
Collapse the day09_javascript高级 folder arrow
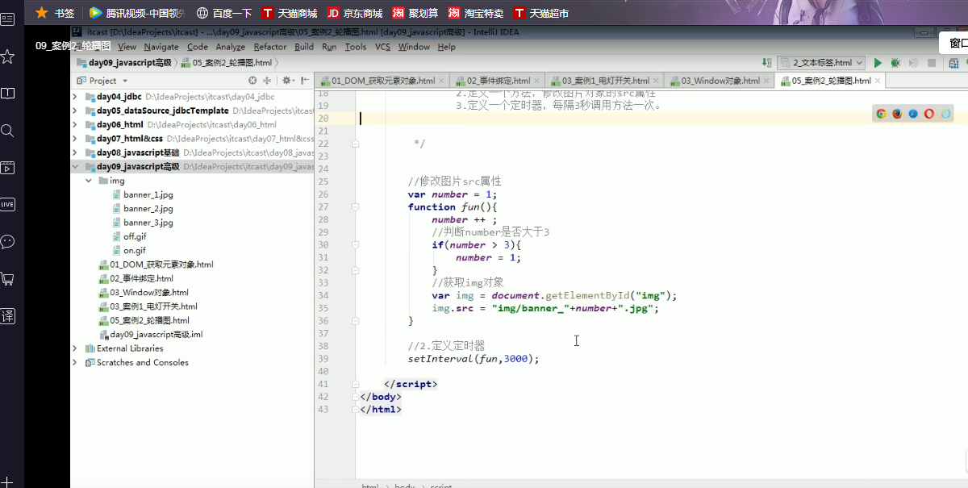coord(75,167)
